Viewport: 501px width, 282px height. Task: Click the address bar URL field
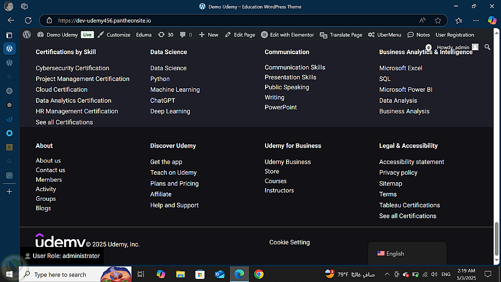[x=236, y=21]
